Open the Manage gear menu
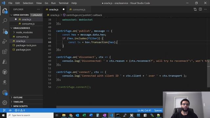Image resolution: width=210 pixels, height=118 pixels. [5, 103]
